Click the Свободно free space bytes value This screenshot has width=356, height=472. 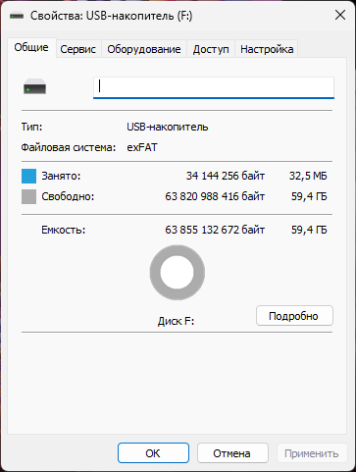[215, 196]
